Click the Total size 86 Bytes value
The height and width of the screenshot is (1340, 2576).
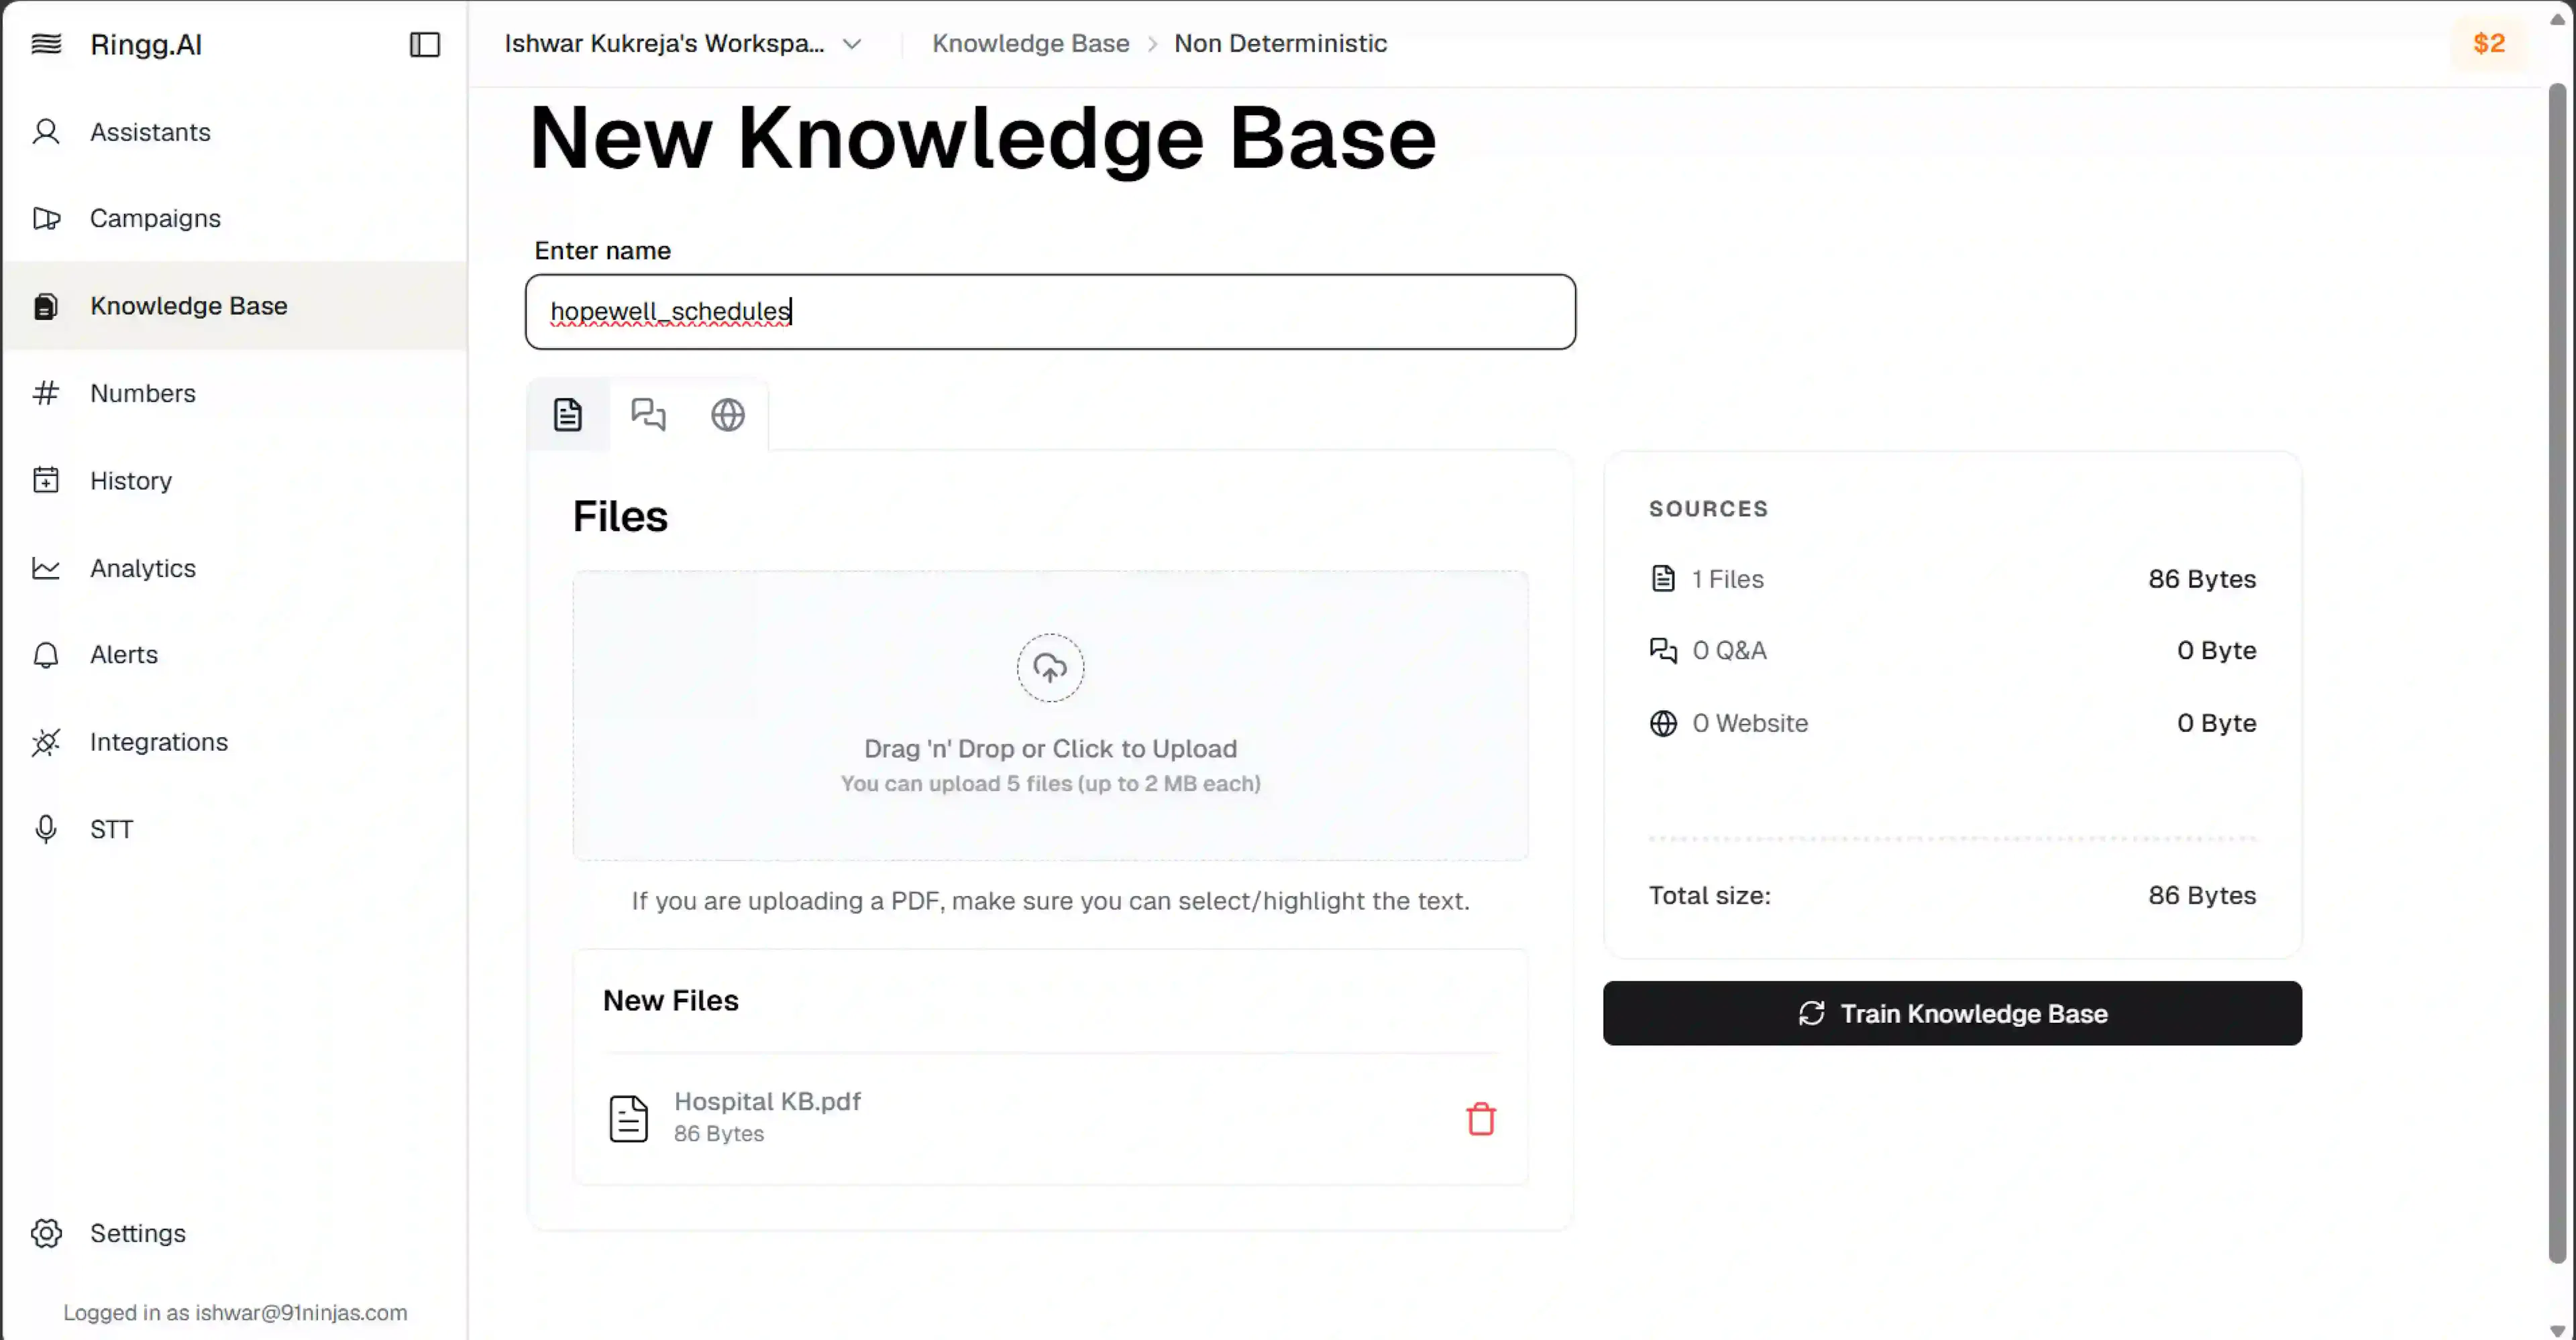(2202, 896)
